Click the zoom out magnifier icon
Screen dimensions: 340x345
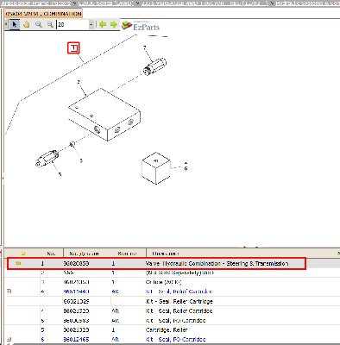[x=50, y=24]
